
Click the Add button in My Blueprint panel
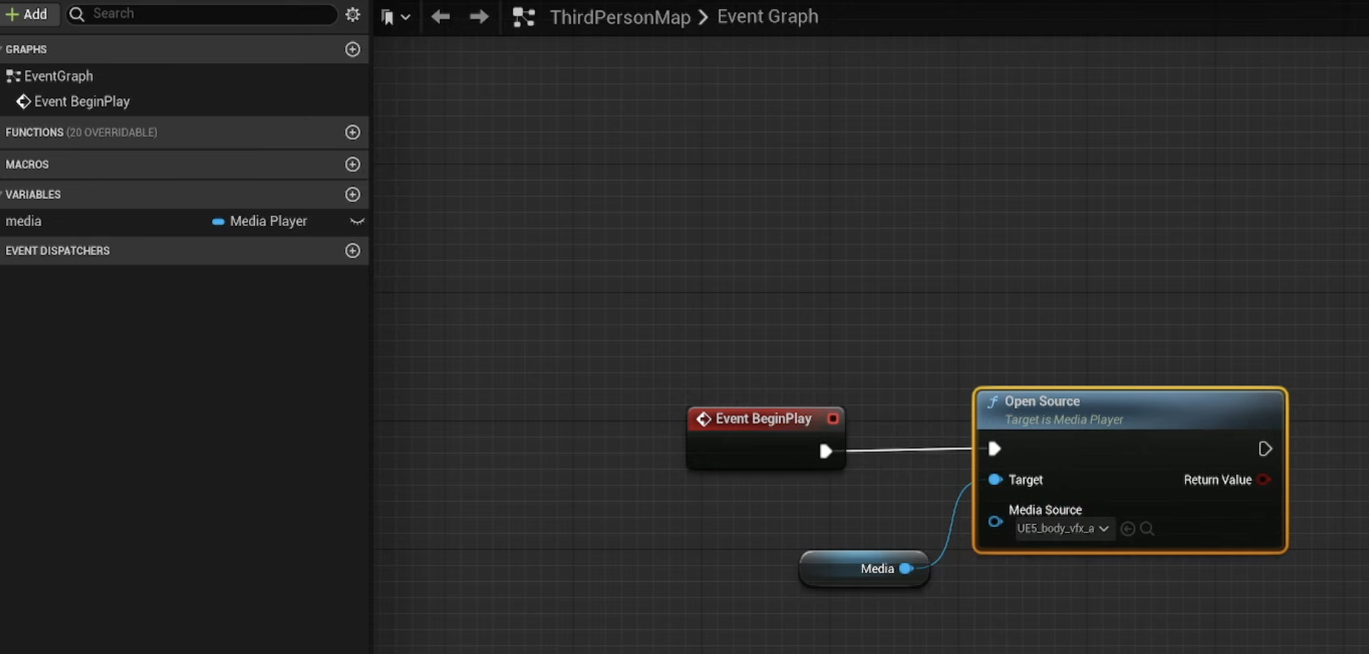(27, 14)
